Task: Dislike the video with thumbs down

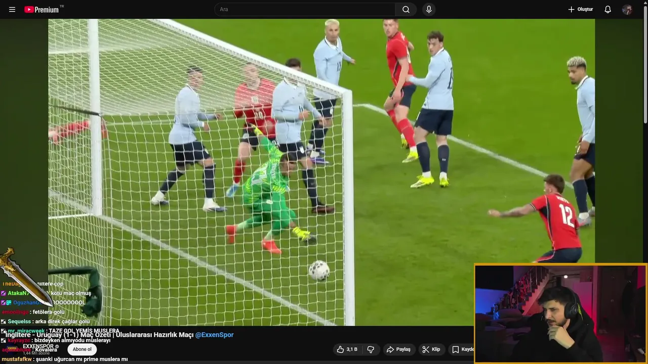Action: 371,349
